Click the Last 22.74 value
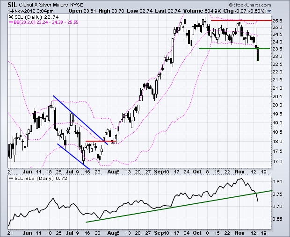This screenshot has width=290, height=237. tap(168, 11)
